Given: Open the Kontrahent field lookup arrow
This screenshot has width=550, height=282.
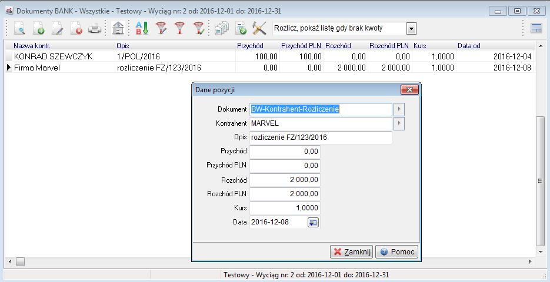Looking at the screenshot, I should point(399,123).
